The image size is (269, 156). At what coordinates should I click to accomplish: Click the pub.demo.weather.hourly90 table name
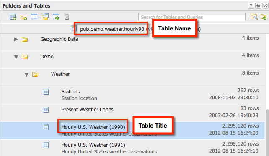112,29
